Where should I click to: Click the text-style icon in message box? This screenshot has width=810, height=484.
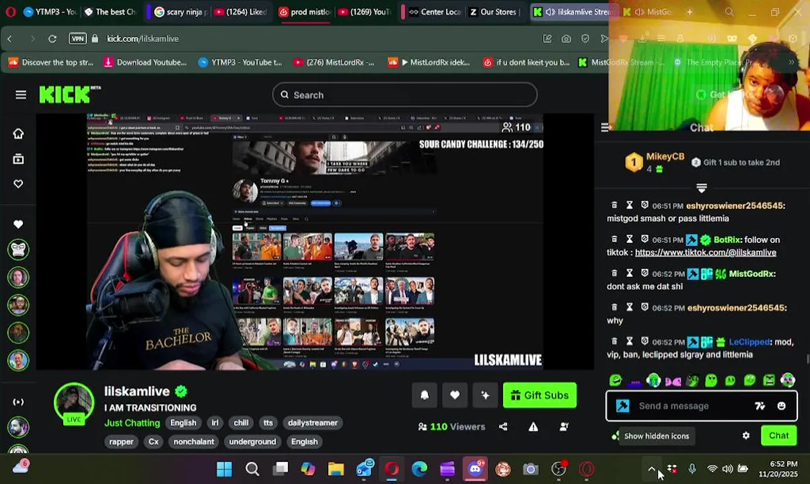point(760,406)
